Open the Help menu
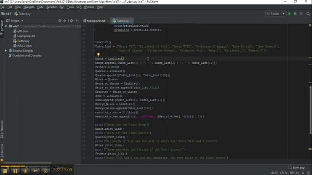The width and height of the screenshot is (312, 175). coord(99,7)
